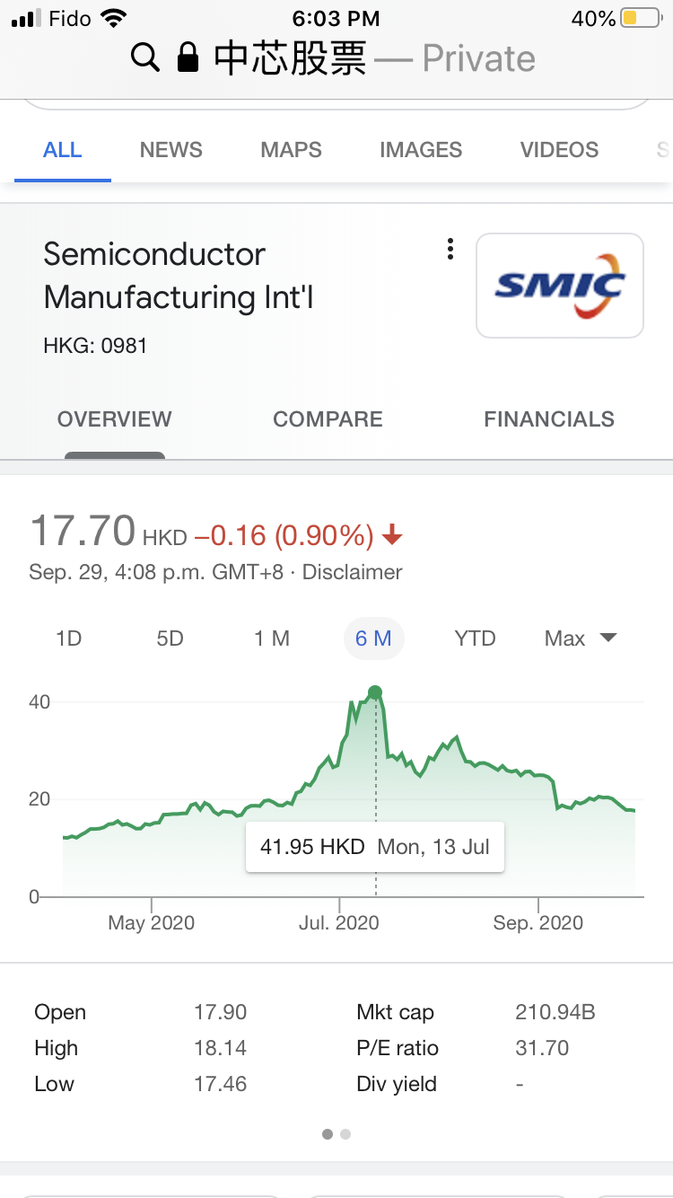Tap the High value 18.14
Viewport: 673px width, 1198px height.
coord(221,1048)
